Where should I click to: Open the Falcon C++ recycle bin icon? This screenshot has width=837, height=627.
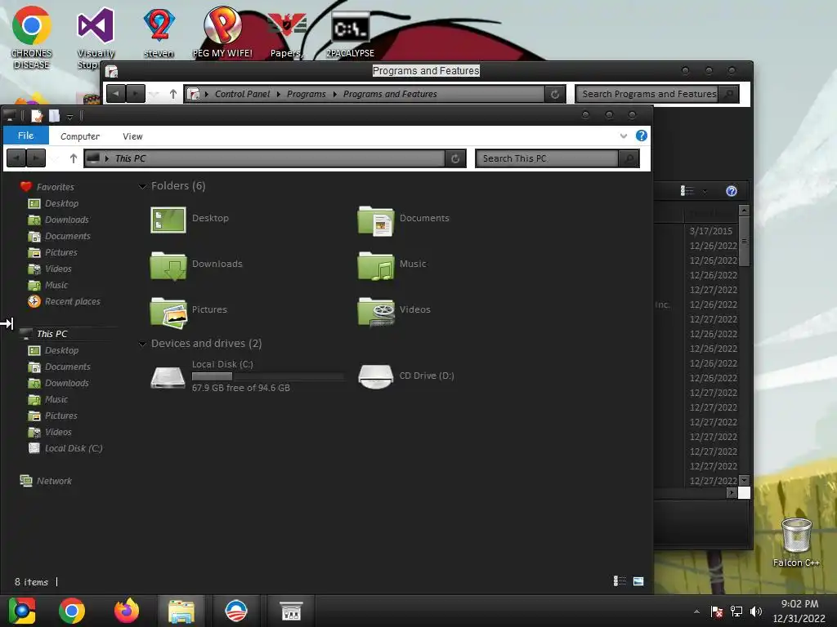(796, 536)
